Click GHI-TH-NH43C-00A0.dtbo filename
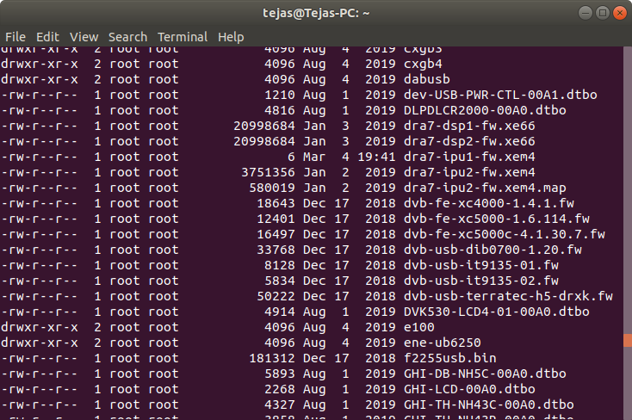This screenshot has height=420, width=632. [489, 405]
